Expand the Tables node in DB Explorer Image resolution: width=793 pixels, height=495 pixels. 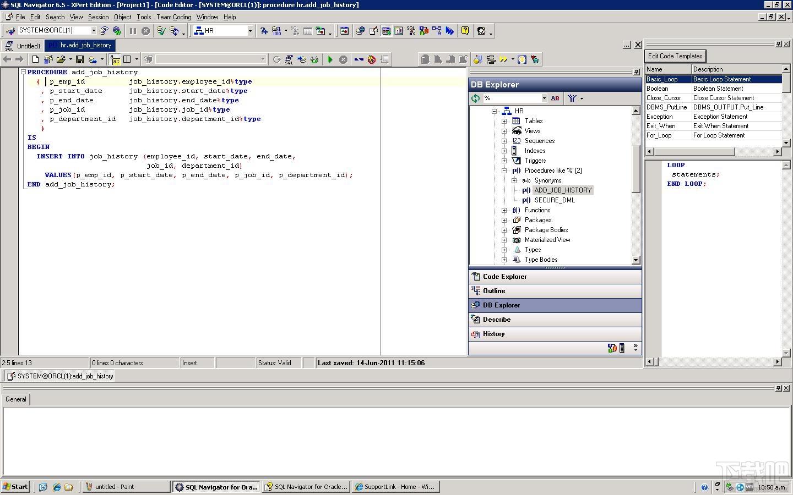[504, 121]
